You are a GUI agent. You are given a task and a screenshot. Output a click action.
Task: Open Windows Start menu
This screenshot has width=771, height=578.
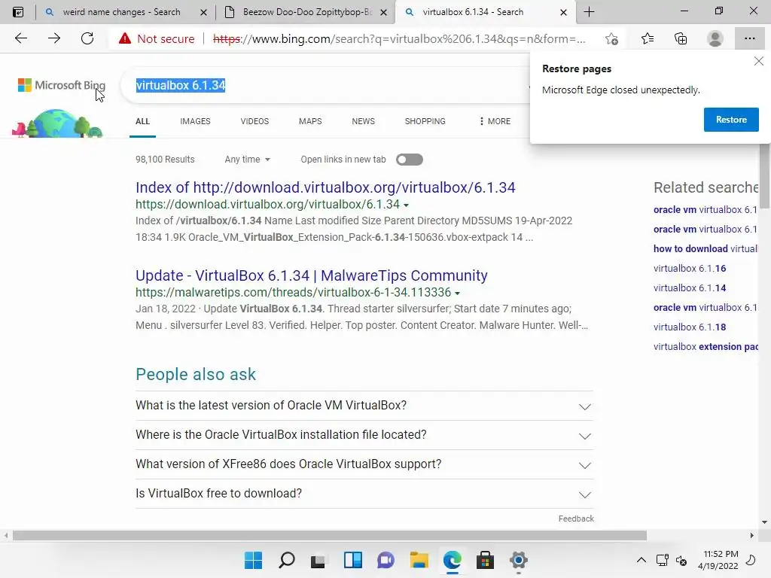point(253,560)
